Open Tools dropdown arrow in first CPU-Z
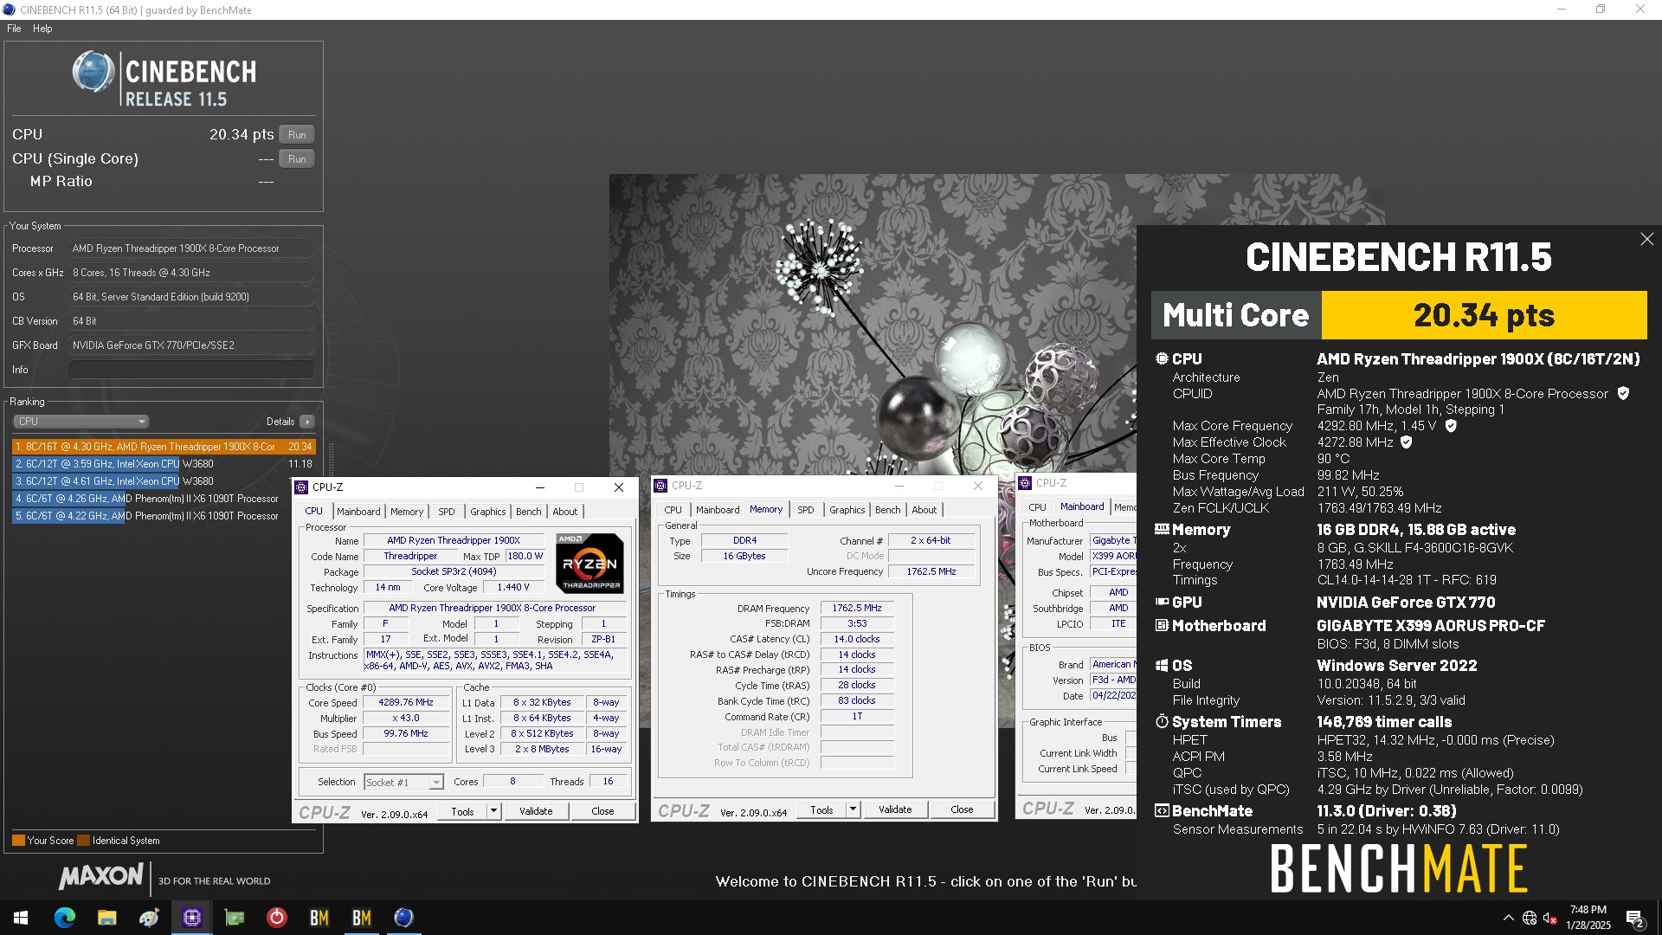Screen dimensions: 1662x935 493,811
